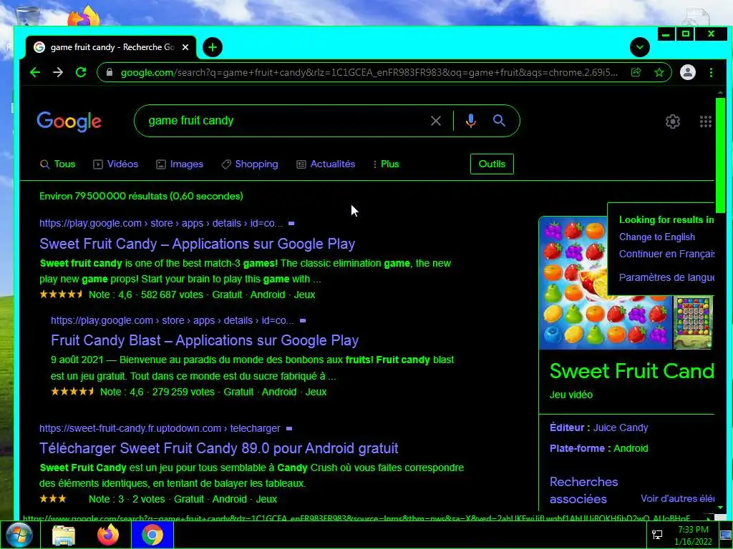
Task: Open 'Sweet Fruit Candy – Applications sur Google Play'
Action: (198, 244)
